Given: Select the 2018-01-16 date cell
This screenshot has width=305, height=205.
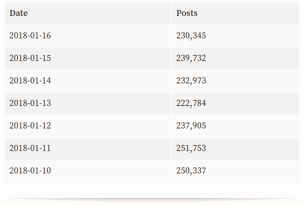Looking at the screenshot, I should (x=88, y=36).
